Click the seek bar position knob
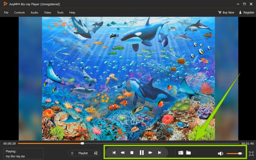Image resolution: width=256 pixels, height=160 pixels. [82, 143]
